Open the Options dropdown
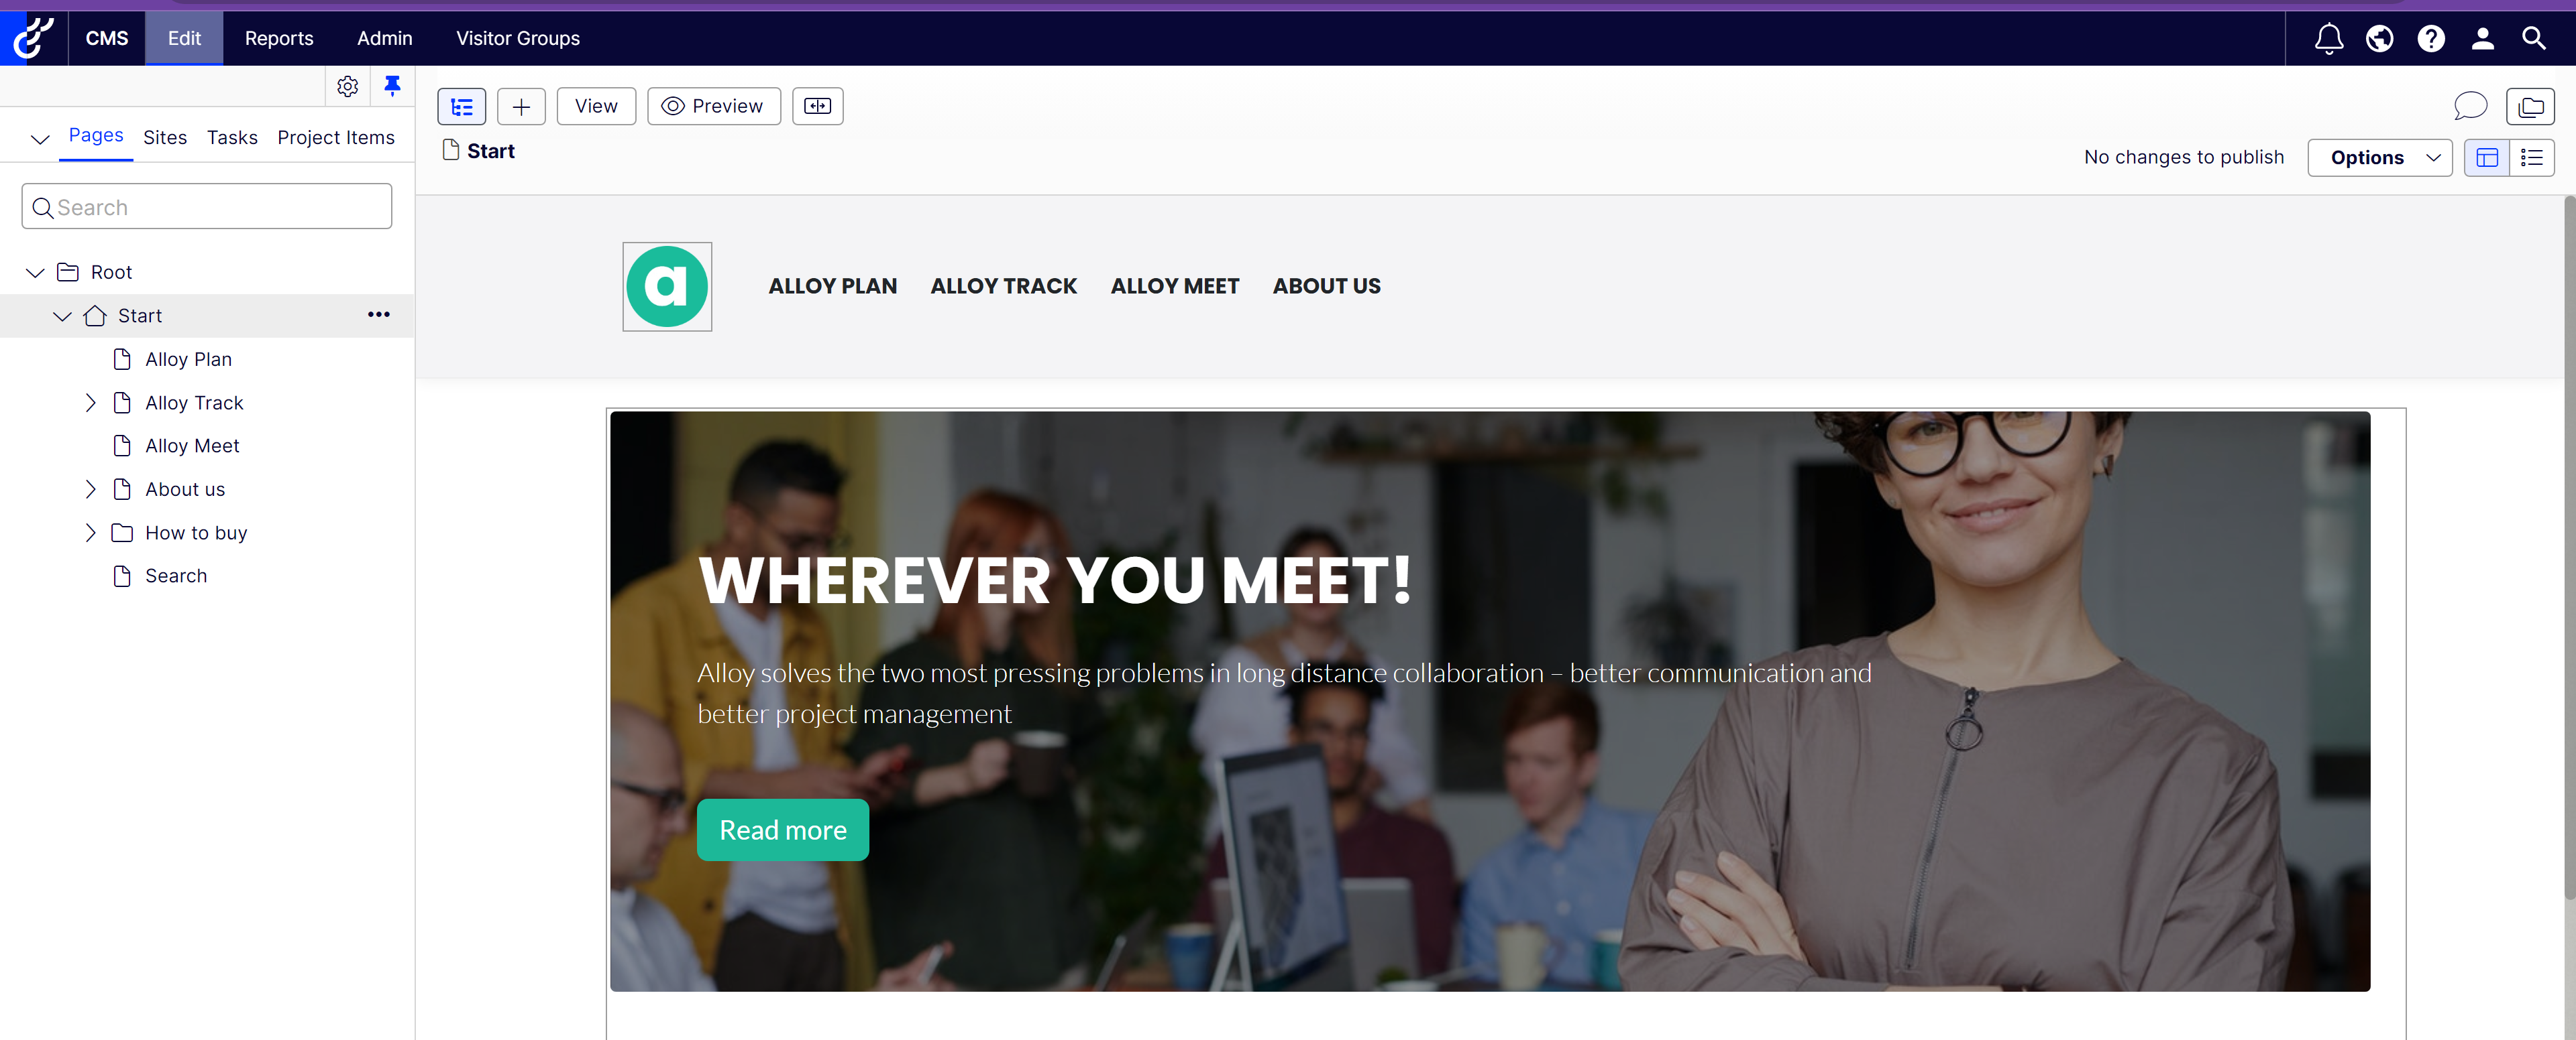2576x1040 pixels. point(2380,158)
